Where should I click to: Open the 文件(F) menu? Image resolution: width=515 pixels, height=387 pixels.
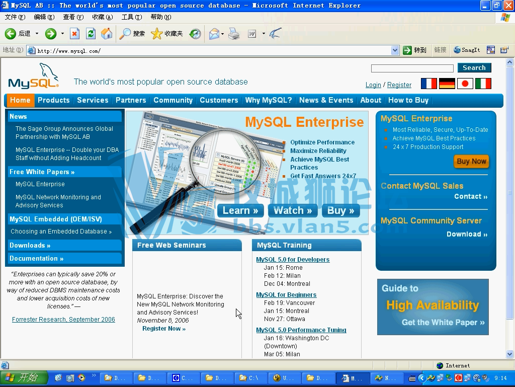coord(15,17)
